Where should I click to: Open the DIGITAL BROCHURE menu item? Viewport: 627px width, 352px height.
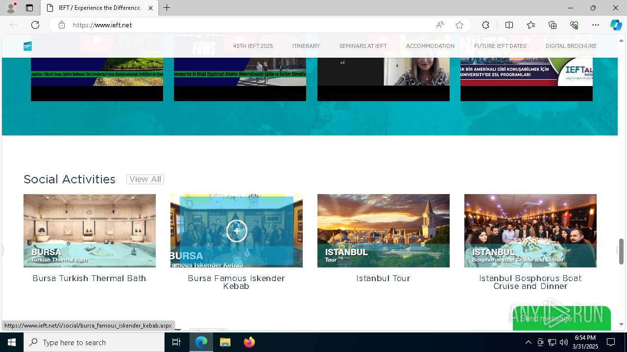click(x=571, y=46)
